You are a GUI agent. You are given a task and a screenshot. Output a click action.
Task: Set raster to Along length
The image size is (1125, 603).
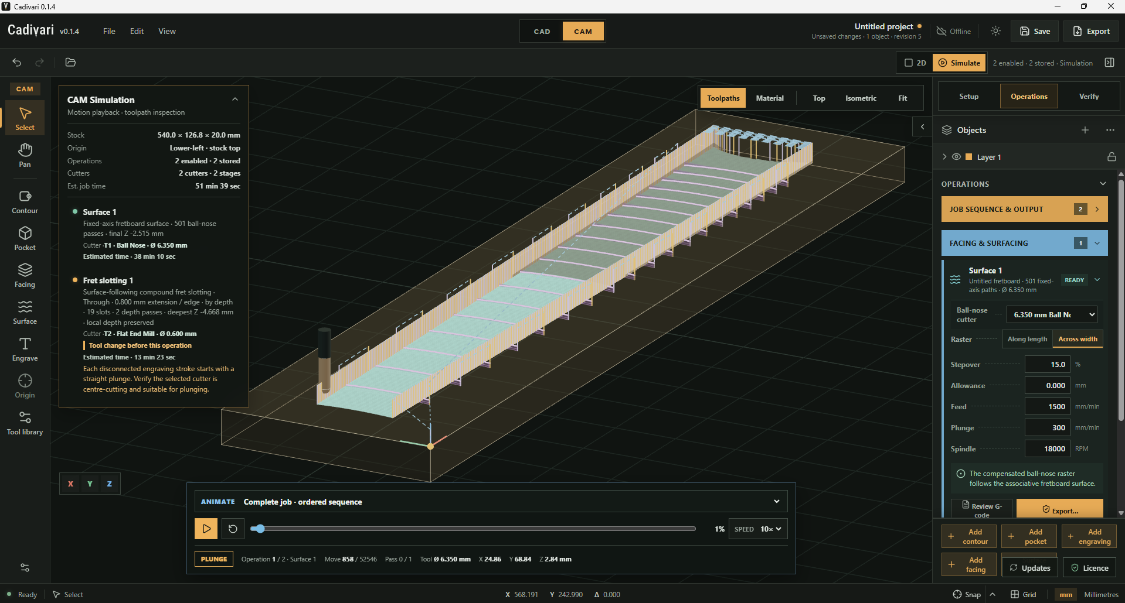[1027, 339]
